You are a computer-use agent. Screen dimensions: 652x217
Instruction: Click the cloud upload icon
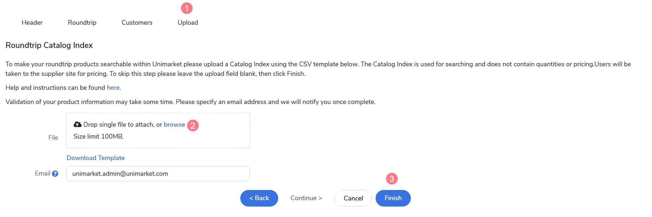[x=77, y=124]
